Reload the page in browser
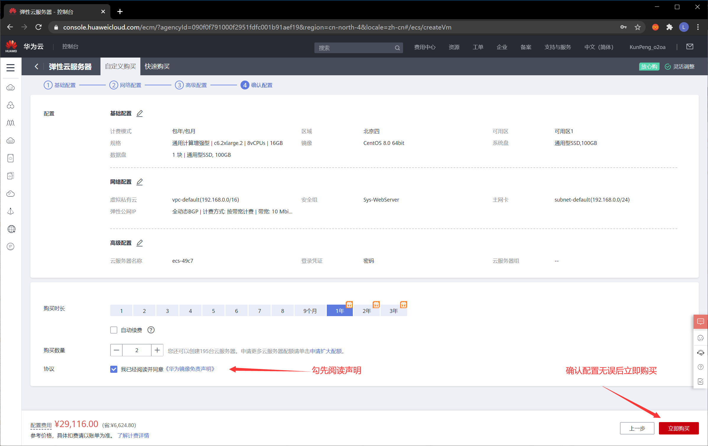This screenshot has width=708, height=446. tap(38, 27)
